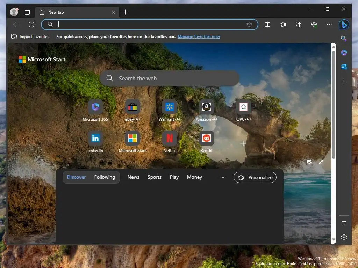Expand background with fullscreen arrows icon
Viewport: 358px width, 268px height.
click(321, 162)
